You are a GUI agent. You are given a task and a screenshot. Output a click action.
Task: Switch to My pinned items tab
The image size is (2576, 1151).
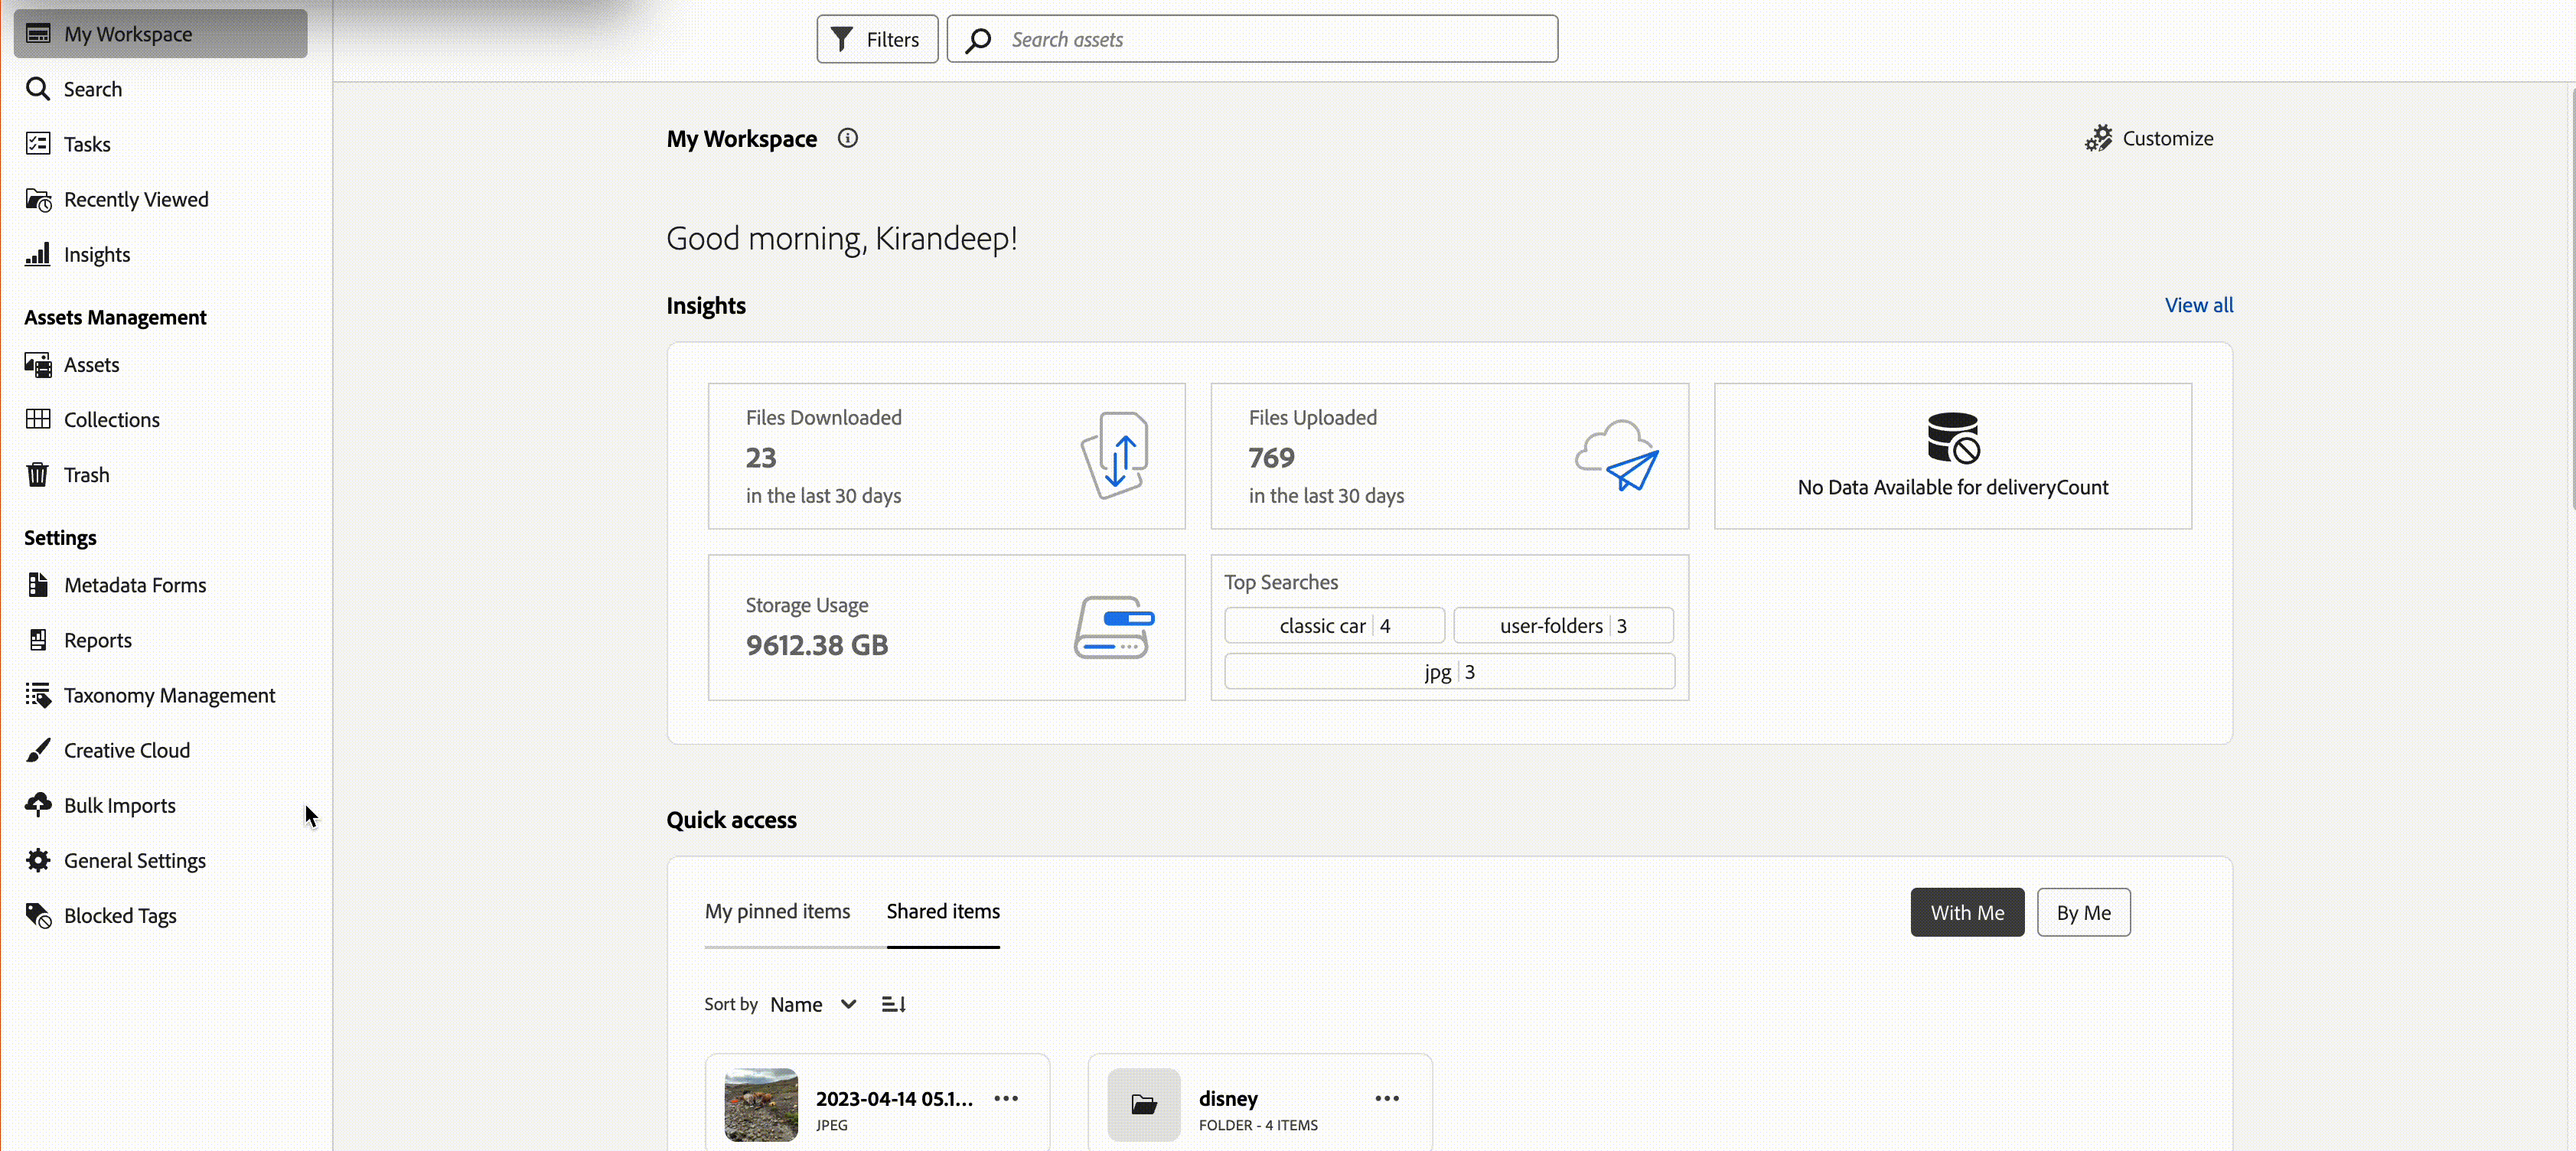(x=777, y=911)
